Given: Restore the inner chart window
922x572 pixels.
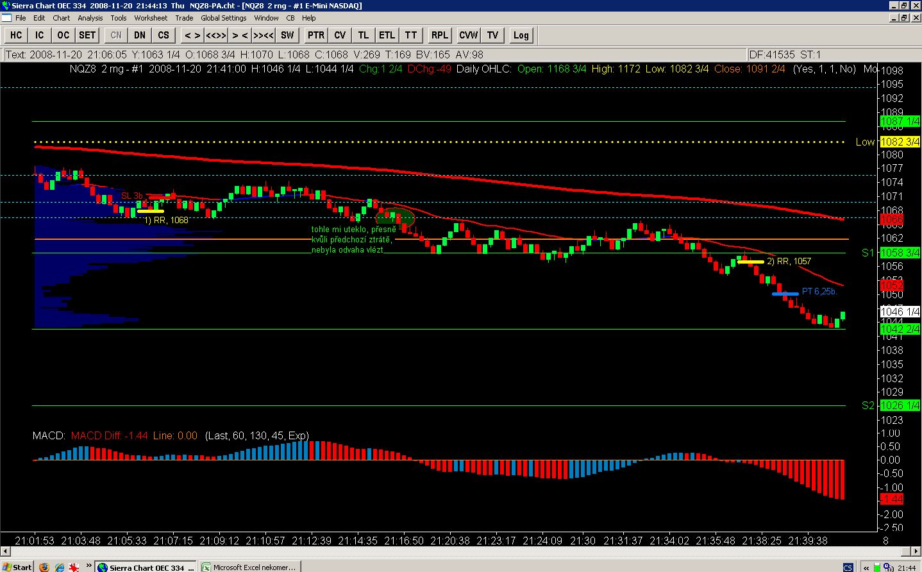Looking at the screenshot, I should [x=905, y=18].
